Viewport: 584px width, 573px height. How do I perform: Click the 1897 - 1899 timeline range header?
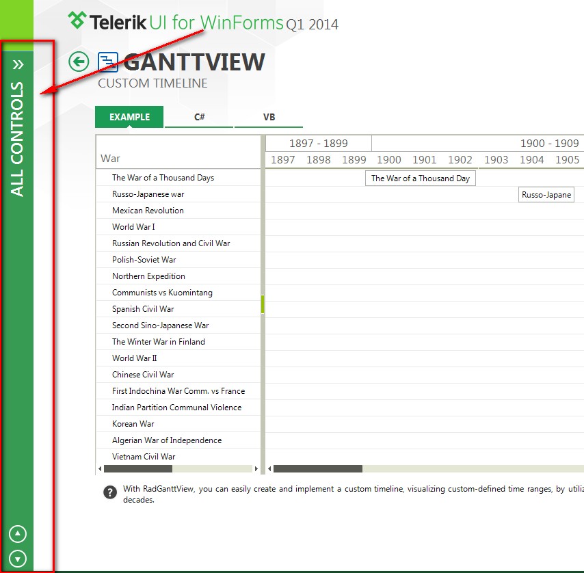[x=319, y=144]
